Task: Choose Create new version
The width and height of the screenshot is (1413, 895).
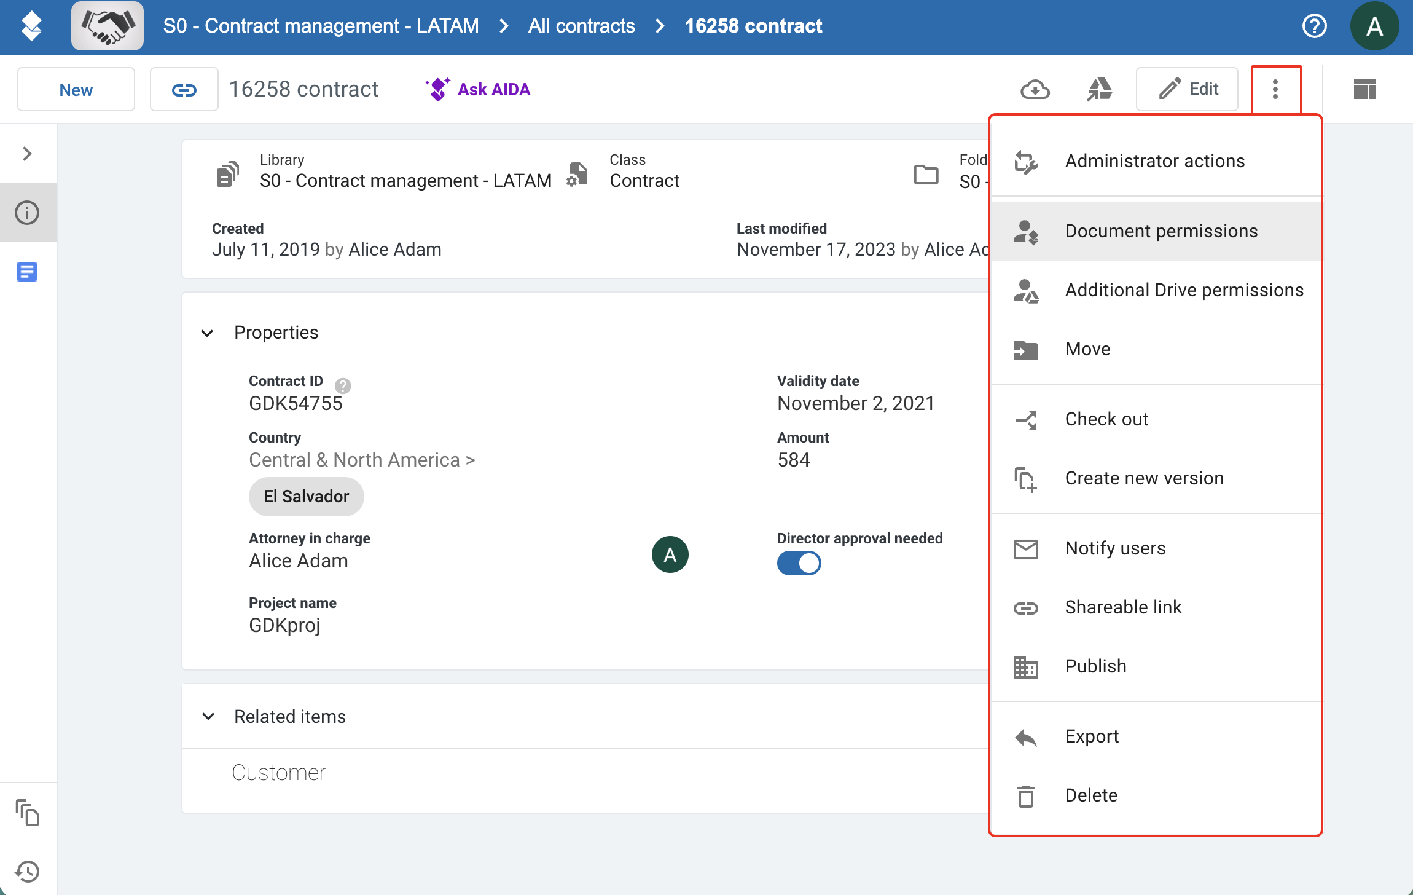Action: click(x=1156, y=478)
